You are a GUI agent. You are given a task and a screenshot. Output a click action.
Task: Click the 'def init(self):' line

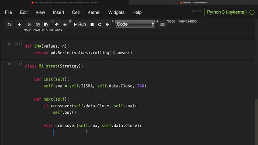tap(52, 79)
